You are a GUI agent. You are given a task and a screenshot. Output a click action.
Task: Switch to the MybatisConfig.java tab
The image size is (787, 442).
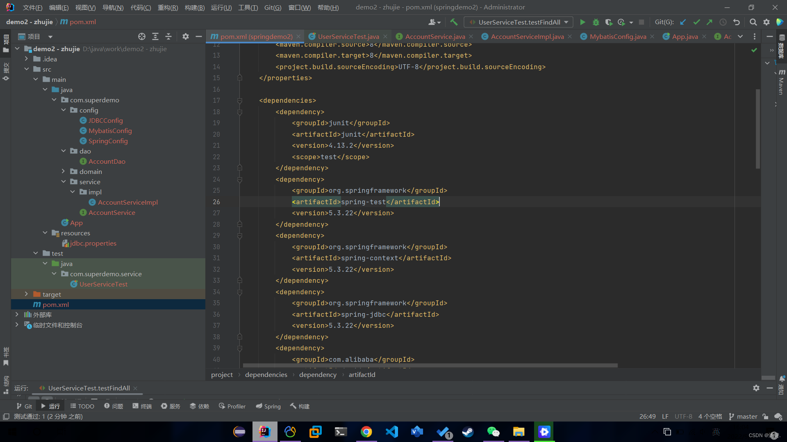point(618,36)
